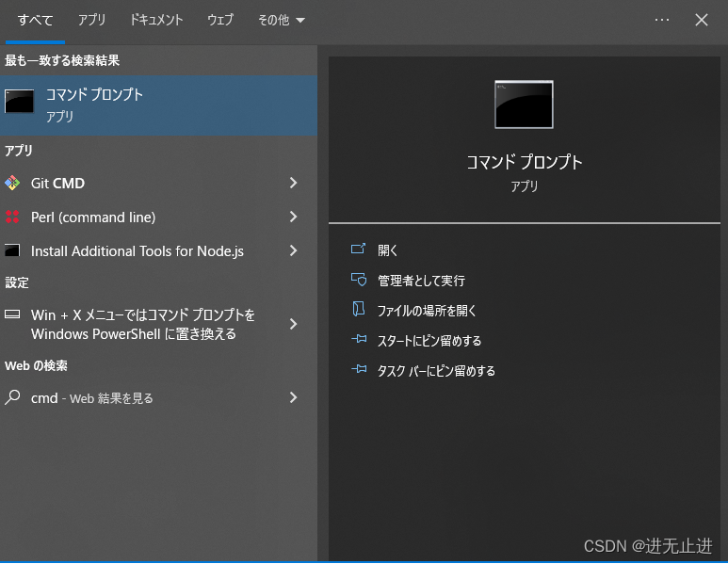The height and width of the screenshot is (564, 728).
Task: Click the 開く open icon
Action: click(x=359, y=249)
